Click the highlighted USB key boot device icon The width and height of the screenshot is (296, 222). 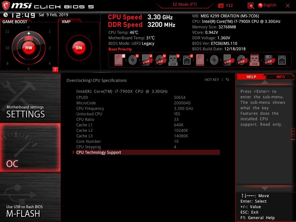(x=255, y=60)
